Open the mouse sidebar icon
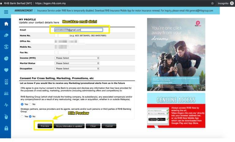Screen dimensions: 235x142 point(6,117)
